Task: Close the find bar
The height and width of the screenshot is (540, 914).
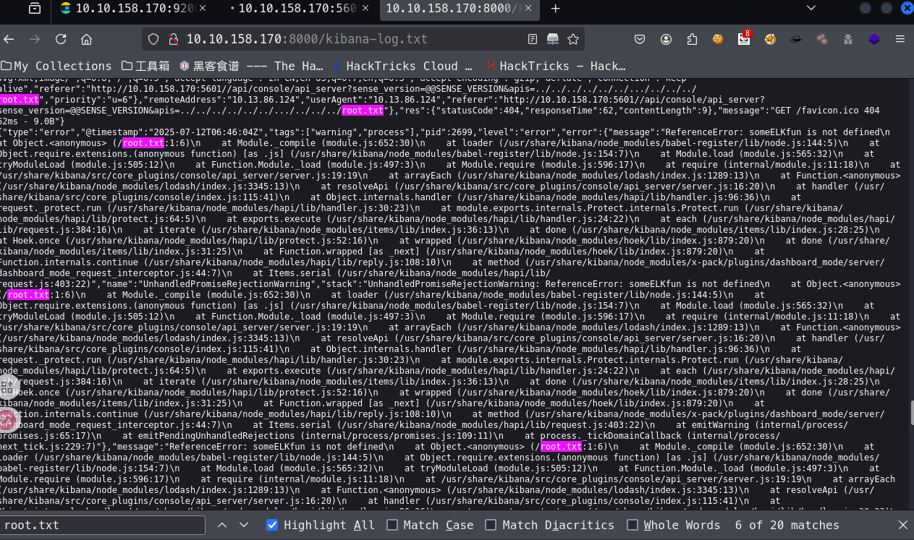Action: (902, 525)
